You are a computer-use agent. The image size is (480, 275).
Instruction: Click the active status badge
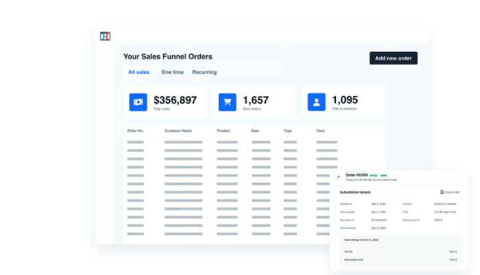tap(374, 176)
